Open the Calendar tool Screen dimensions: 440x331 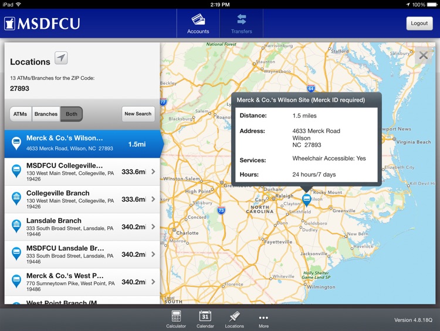(205, 319)
